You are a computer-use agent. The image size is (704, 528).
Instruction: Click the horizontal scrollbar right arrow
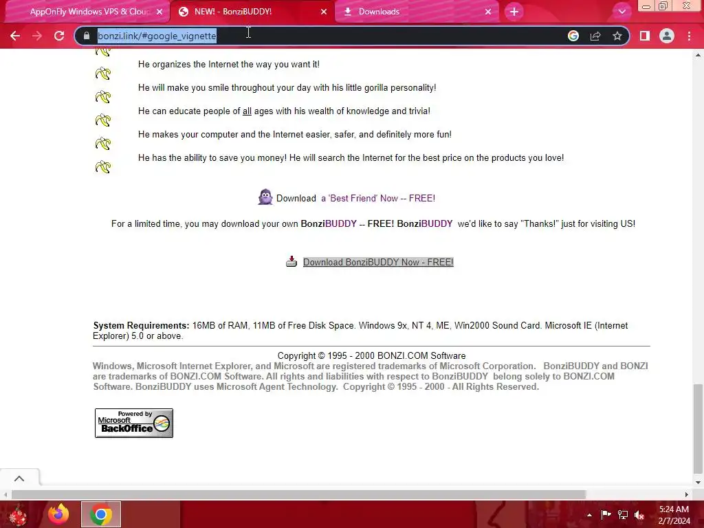point(687,494)
